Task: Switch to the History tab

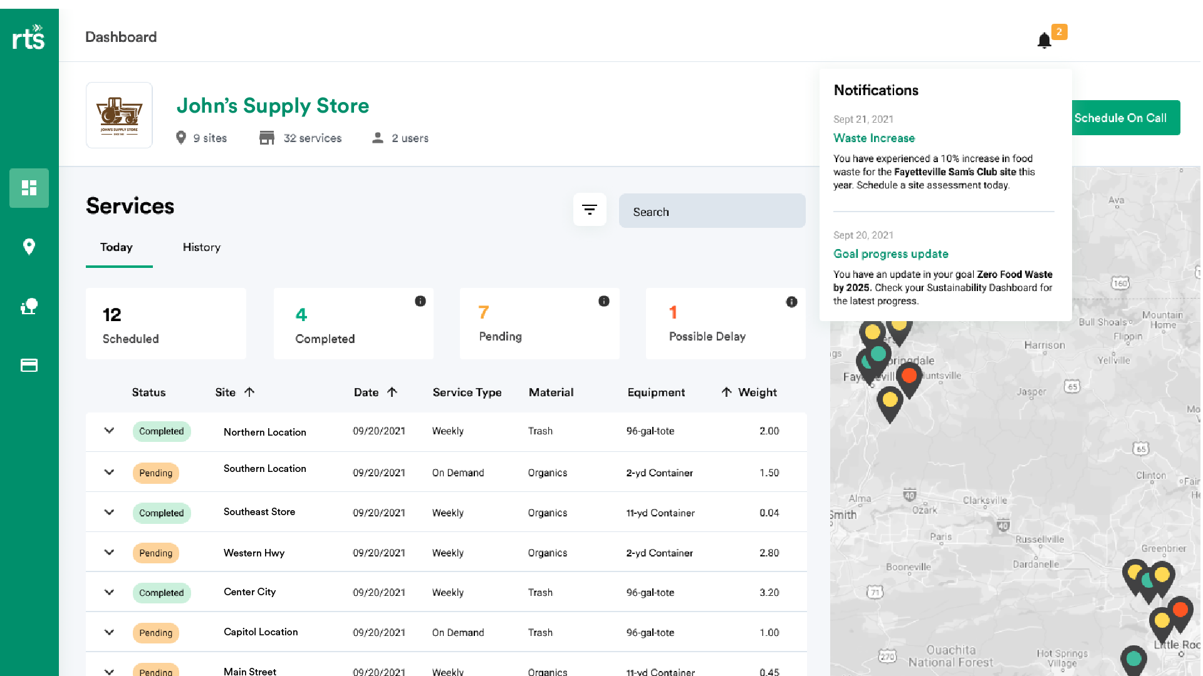Action: pyautogui.click(x=202, y=247)
